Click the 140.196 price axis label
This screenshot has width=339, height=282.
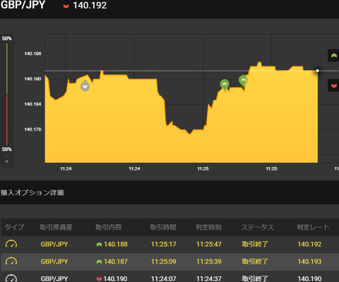point(32,54)
